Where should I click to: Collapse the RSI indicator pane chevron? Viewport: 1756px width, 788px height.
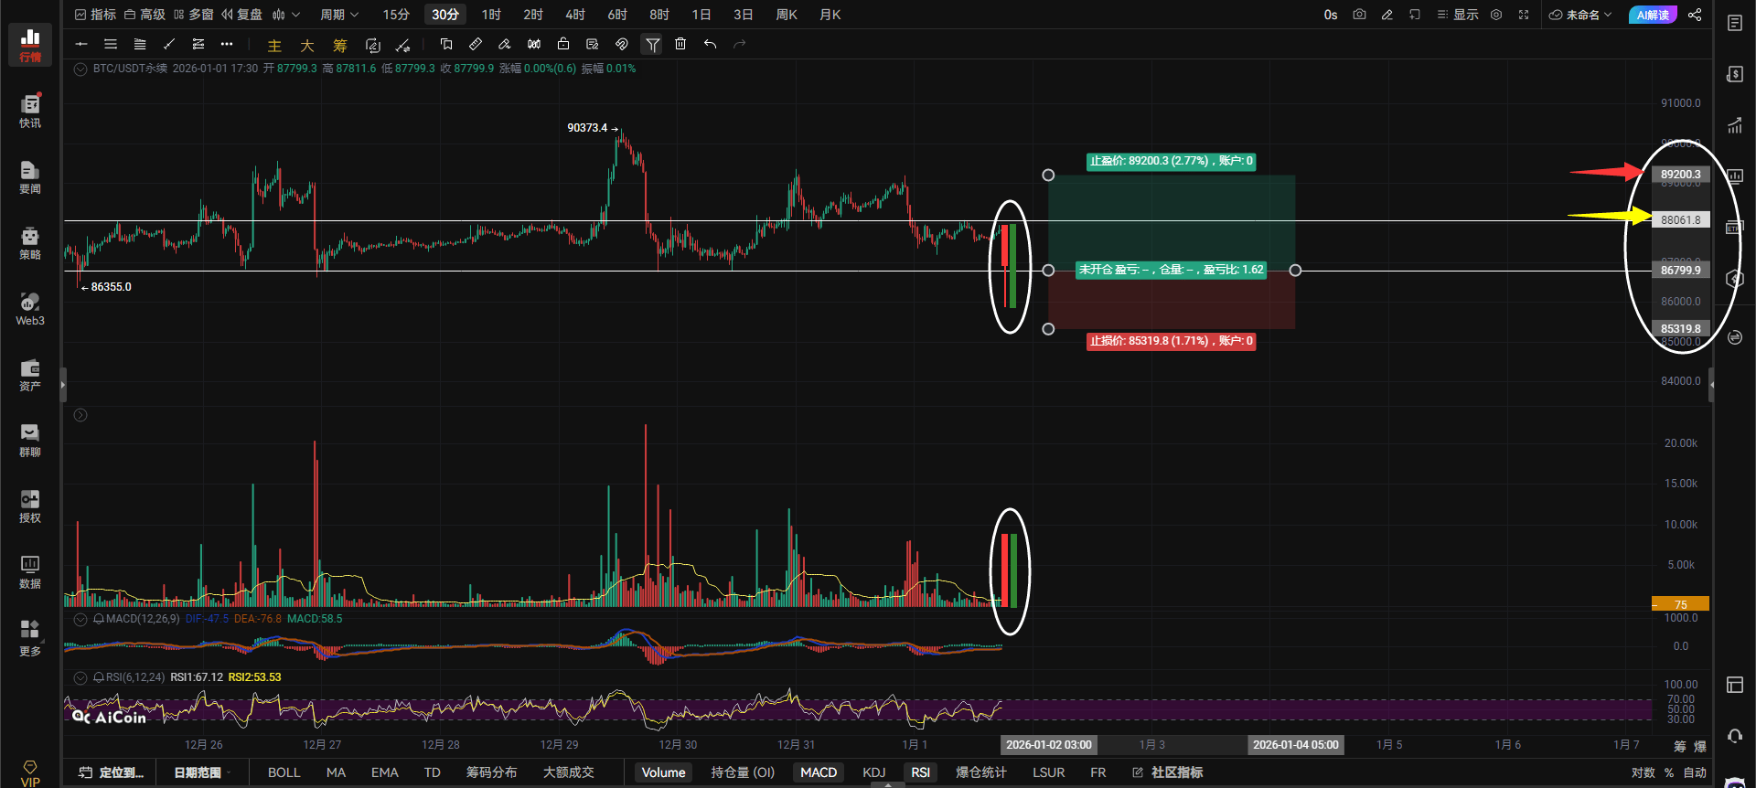coord(80,677)
